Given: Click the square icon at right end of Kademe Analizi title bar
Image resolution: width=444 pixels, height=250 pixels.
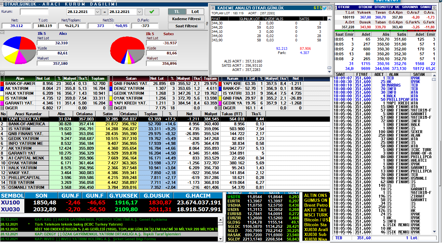Looking at the screenshot, I should coord(330,8).
